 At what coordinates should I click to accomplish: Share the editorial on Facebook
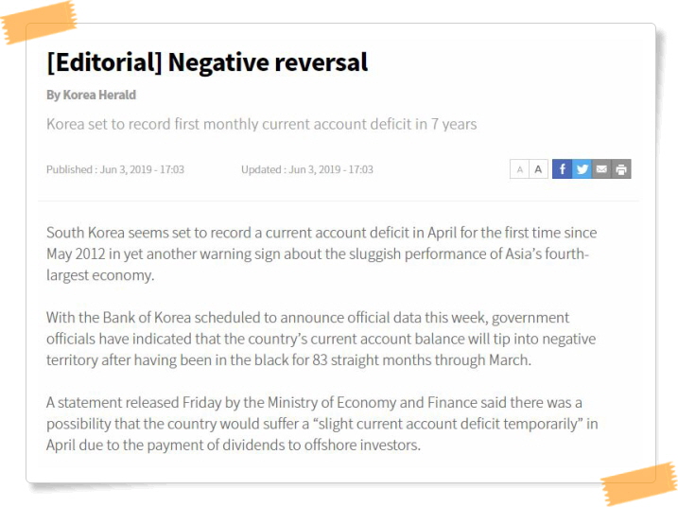click(562, 169)
